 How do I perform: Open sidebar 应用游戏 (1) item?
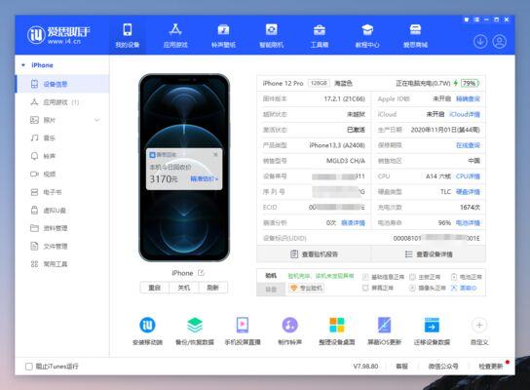pyautogui.click(x=62, y=102)
